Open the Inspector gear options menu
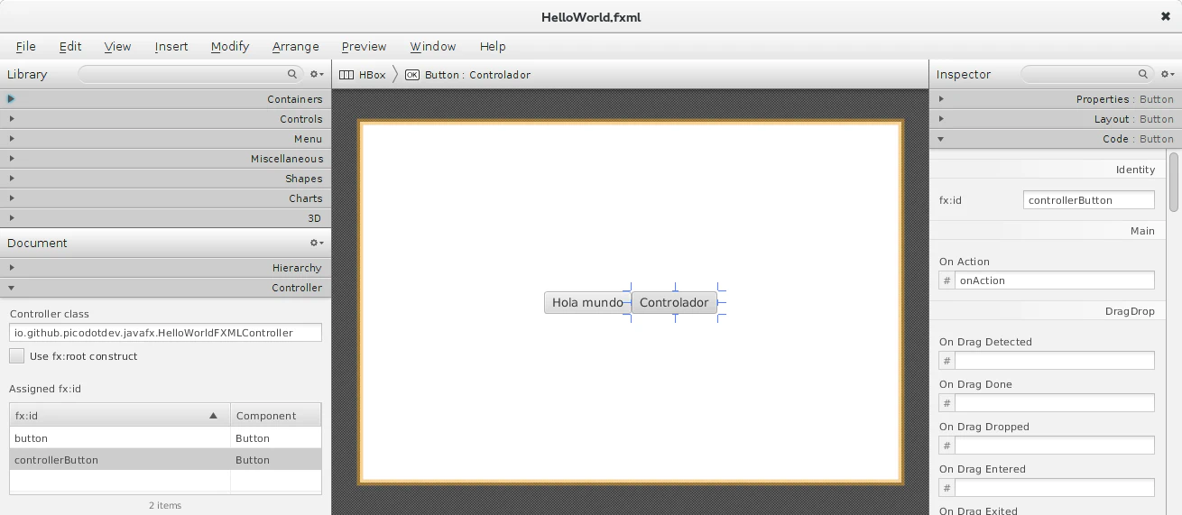 (1167, 74)
